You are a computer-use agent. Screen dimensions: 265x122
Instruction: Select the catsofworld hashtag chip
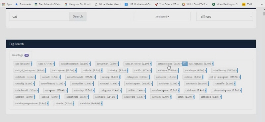click(26, 90)
